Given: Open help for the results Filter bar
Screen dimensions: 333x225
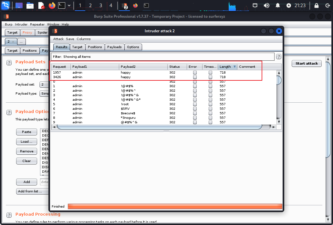Looking at the screenshot, I should (279, 57).
